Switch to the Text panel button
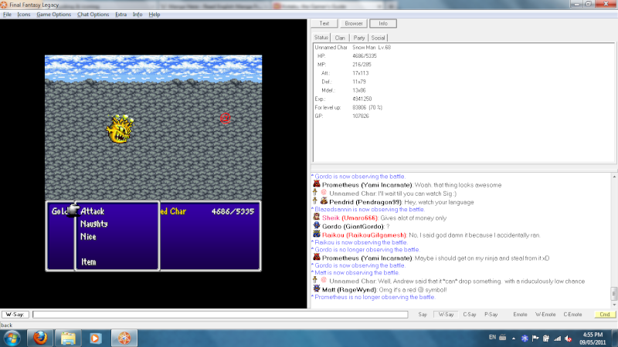Viewport: 618px width, 347px height. (324, 24)
